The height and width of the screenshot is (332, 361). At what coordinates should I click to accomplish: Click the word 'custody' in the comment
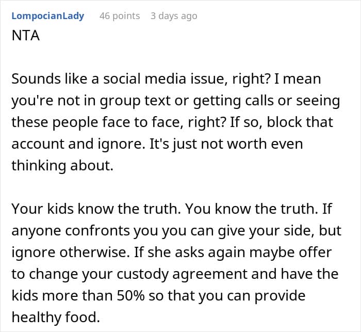pyautogui.click(x=142, y=274)
